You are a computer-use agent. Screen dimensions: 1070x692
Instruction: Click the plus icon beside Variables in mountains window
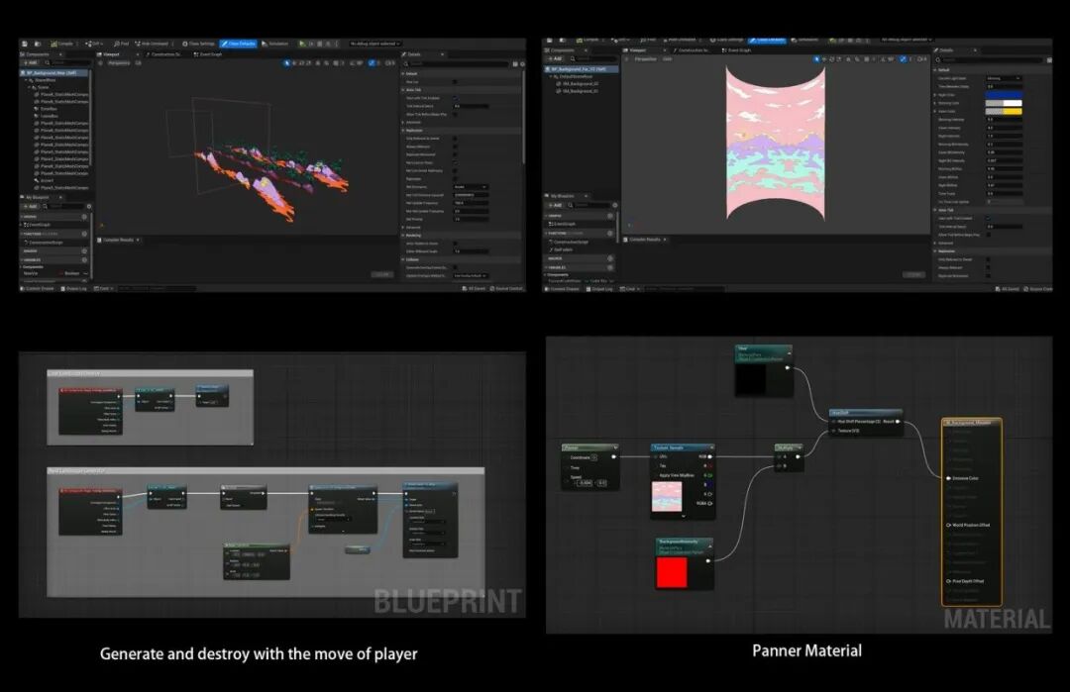click(84, 259)
